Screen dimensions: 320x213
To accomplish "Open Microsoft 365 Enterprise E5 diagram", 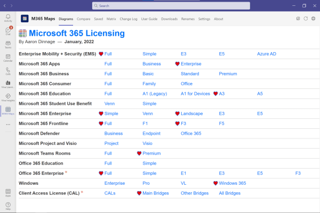I will pos(260,113).
